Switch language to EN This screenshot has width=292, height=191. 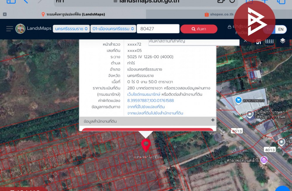pos(280,29)
